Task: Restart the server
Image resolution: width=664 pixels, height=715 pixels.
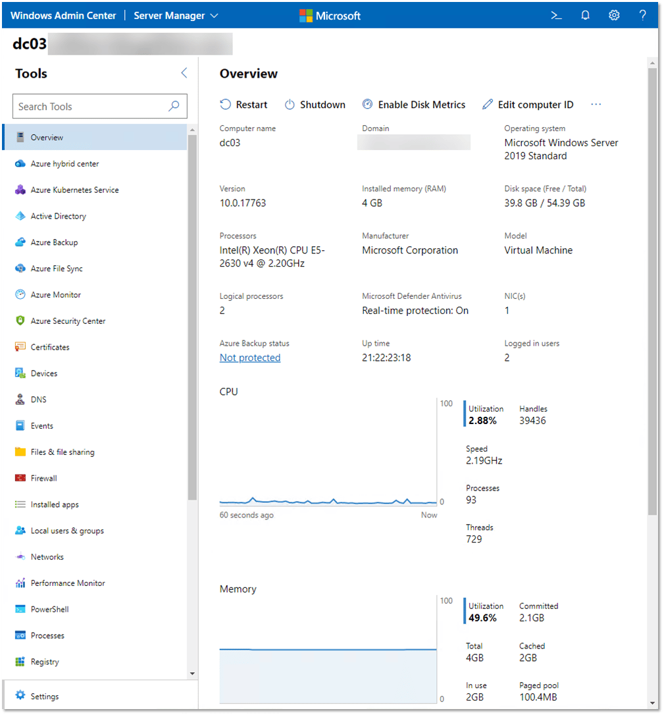Action: tap(243, 105)
